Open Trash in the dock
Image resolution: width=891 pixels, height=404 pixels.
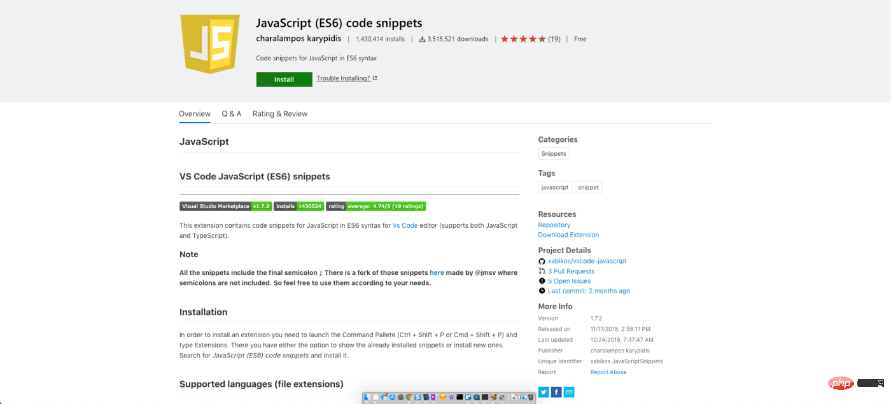(x=531, y=398)
